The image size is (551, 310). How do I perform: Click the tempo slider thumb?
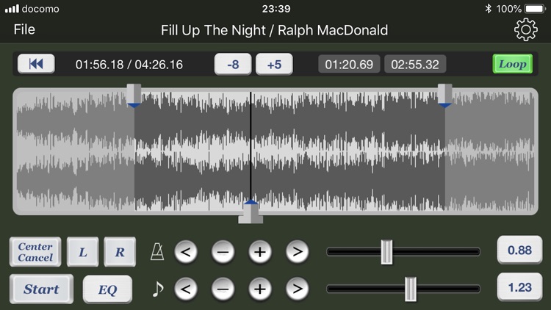click(386, 252)
